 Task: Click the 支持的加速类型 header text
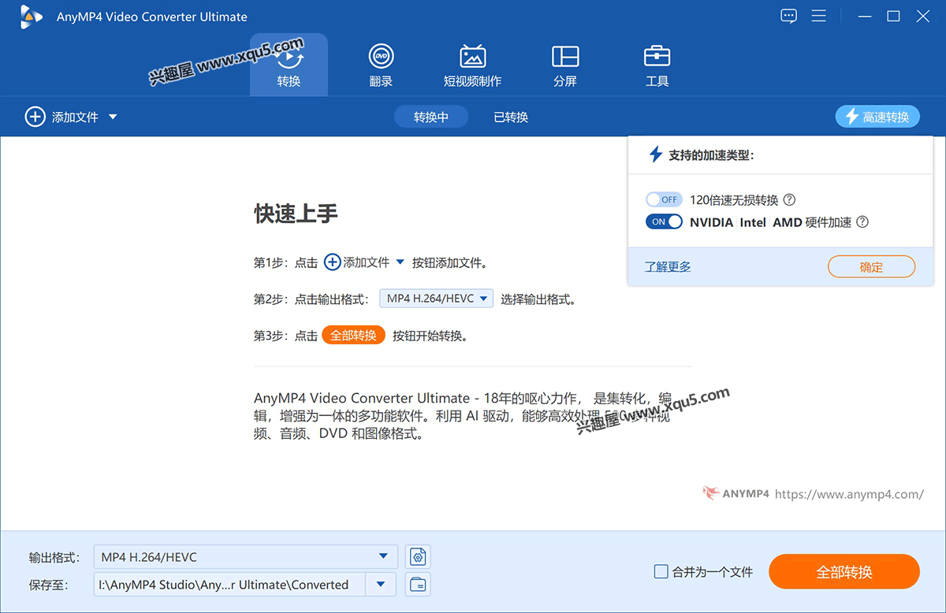coord(711,155)
